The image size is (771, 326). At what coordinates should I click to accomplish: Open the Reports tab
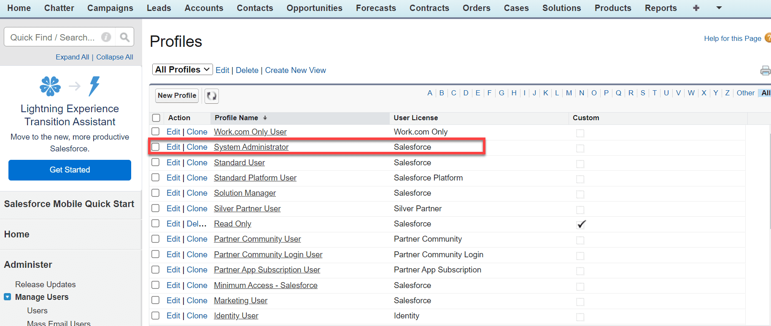660,8
